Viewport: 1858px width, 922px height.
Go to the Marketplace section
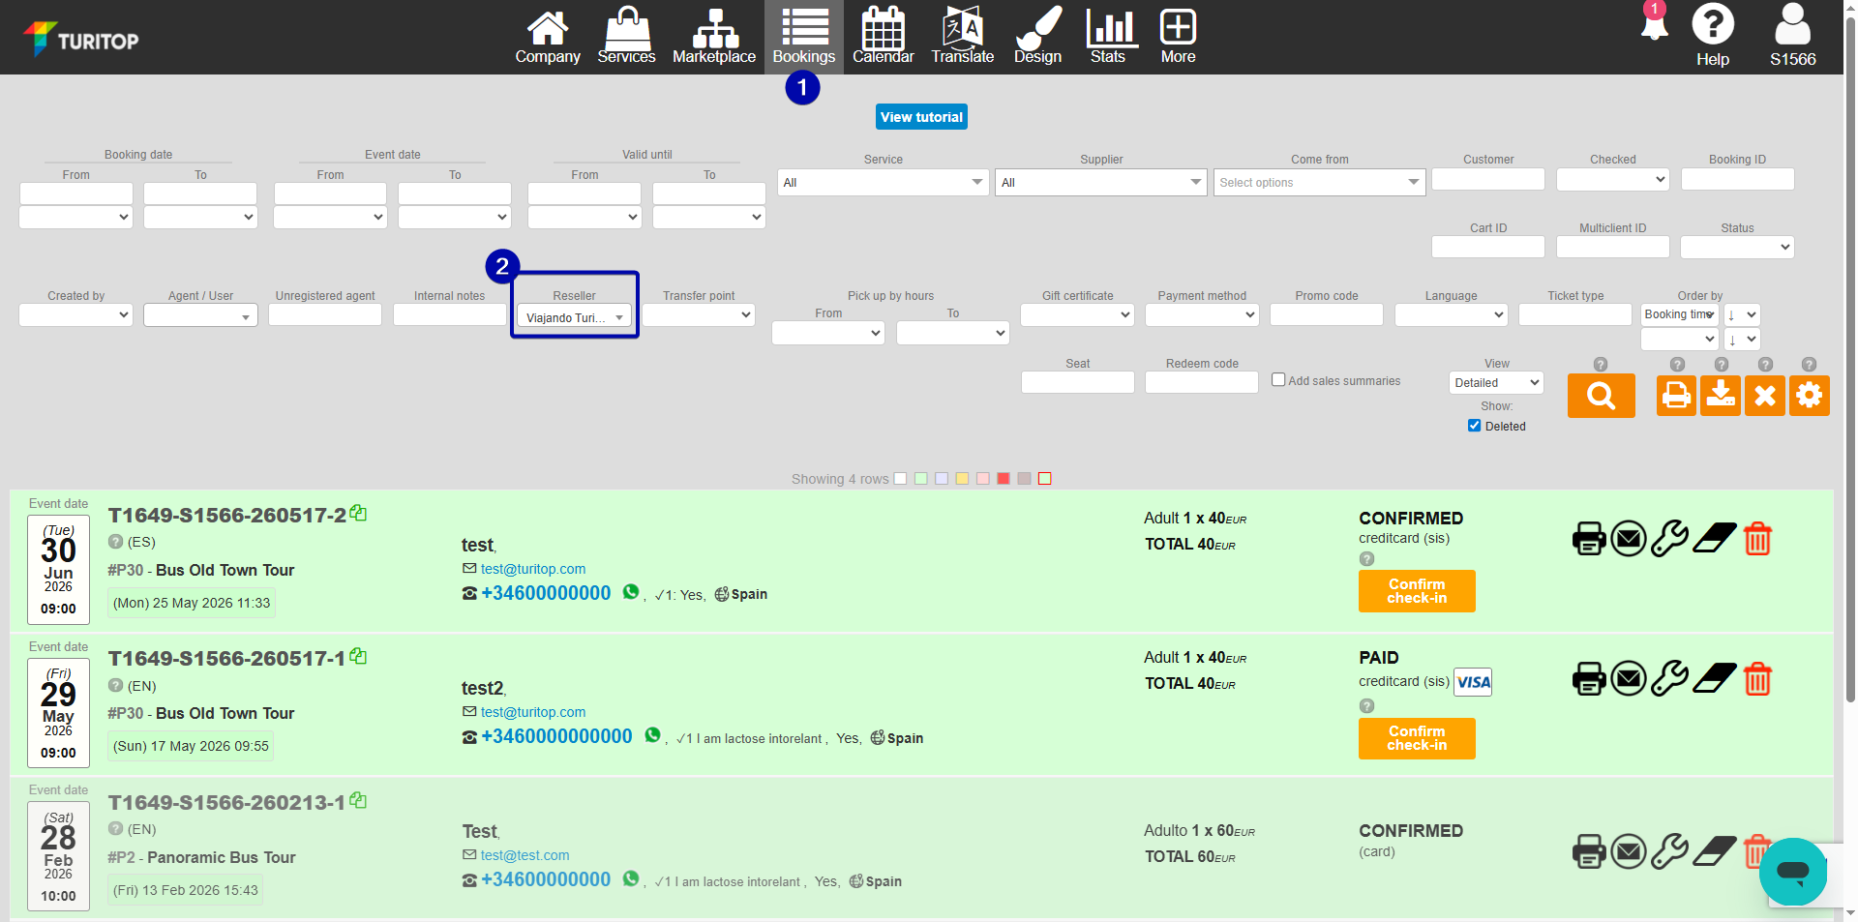tap(714, 37)
